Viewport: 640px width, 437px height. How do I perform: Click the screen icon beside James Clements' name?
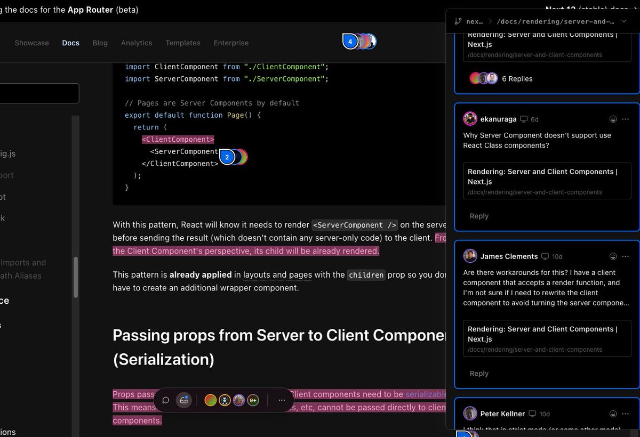click(545, 257)
